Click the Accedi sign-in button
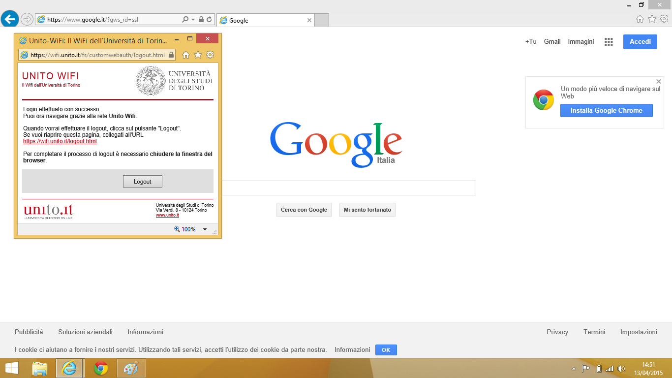 point(640,42)
